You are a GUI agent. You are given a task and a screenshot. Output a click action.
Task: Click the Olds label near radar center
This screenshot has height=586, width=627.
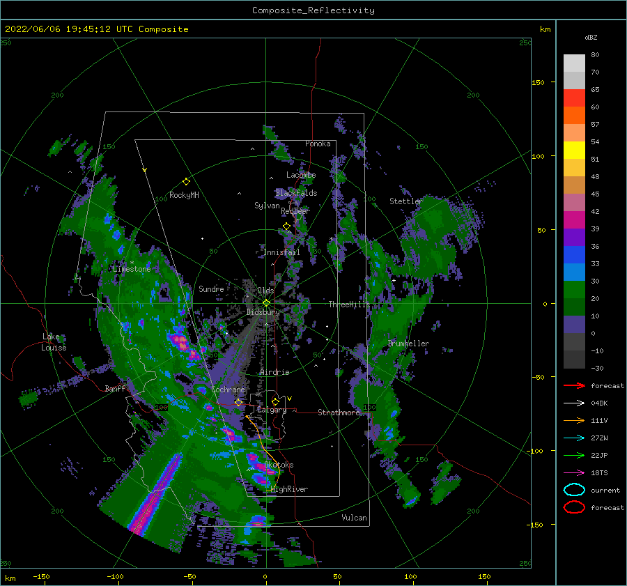(x=265, y=291)
